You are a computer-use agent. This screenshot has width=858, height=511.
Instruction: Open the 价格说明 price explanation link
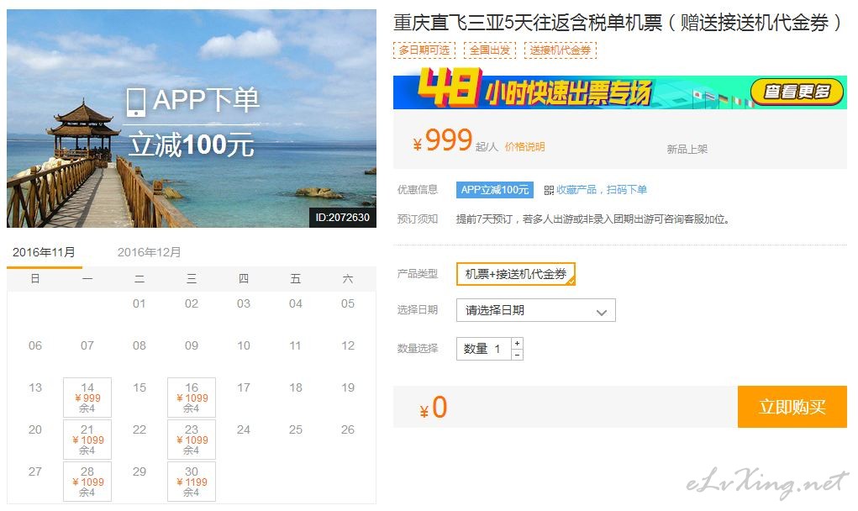click(524, 146)
